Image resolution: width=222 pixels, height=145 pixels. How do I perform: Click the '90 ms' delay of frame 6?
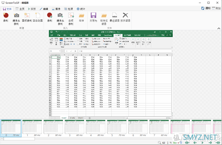(143, 135)
